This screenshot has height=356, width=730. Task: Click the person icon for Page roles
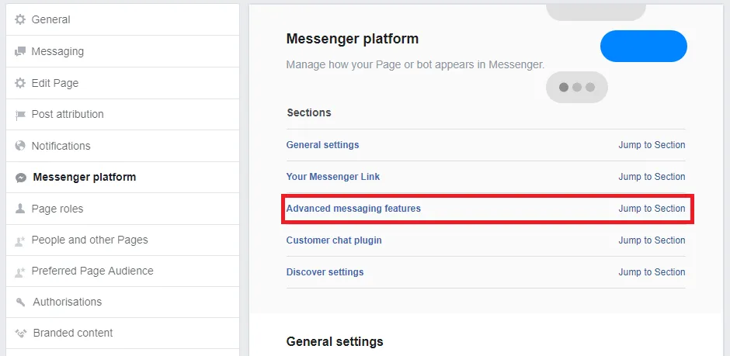coord(20,209)
